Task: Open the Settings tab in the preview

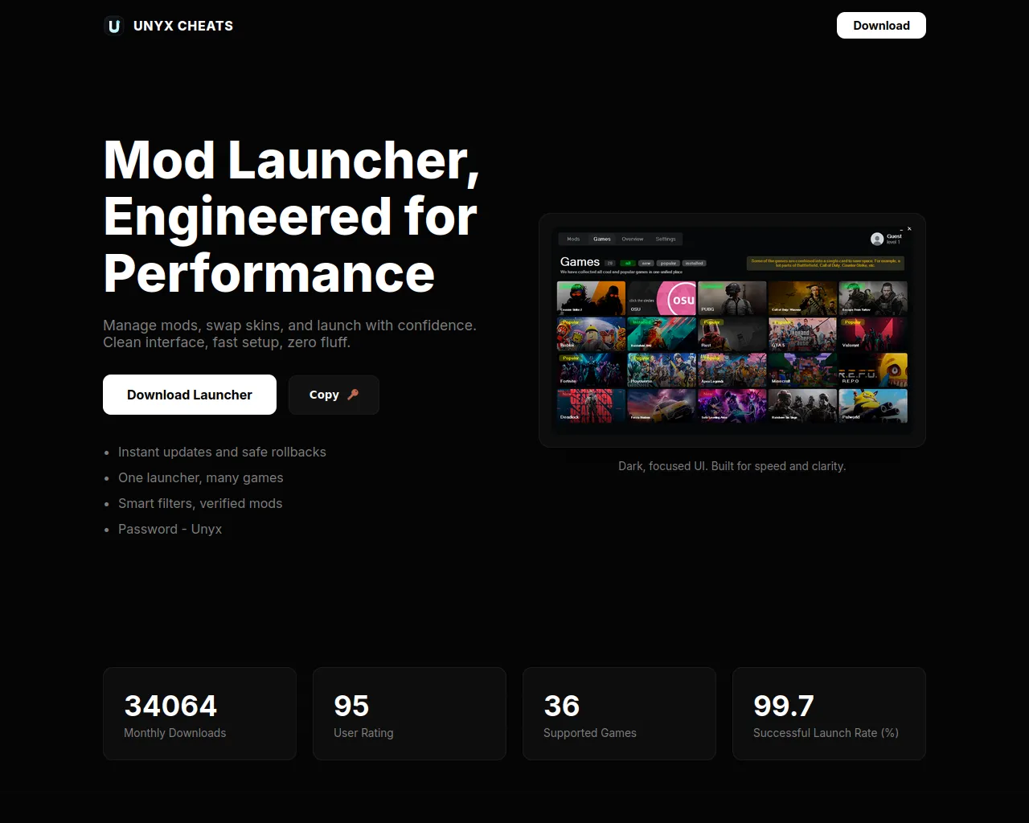Action: 666,239
